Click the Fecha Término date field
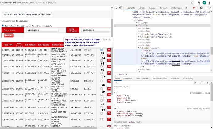The image size is (213, 129). pos(96,30)
